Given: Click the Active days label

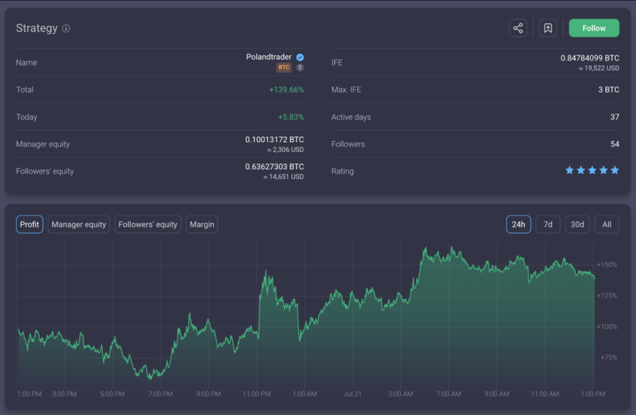Looking at the screenshot, I should point(351,117).
